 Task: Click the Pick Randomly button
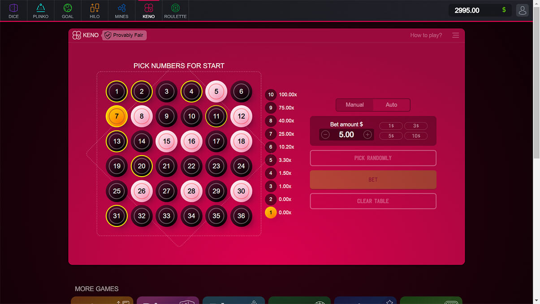373,158
